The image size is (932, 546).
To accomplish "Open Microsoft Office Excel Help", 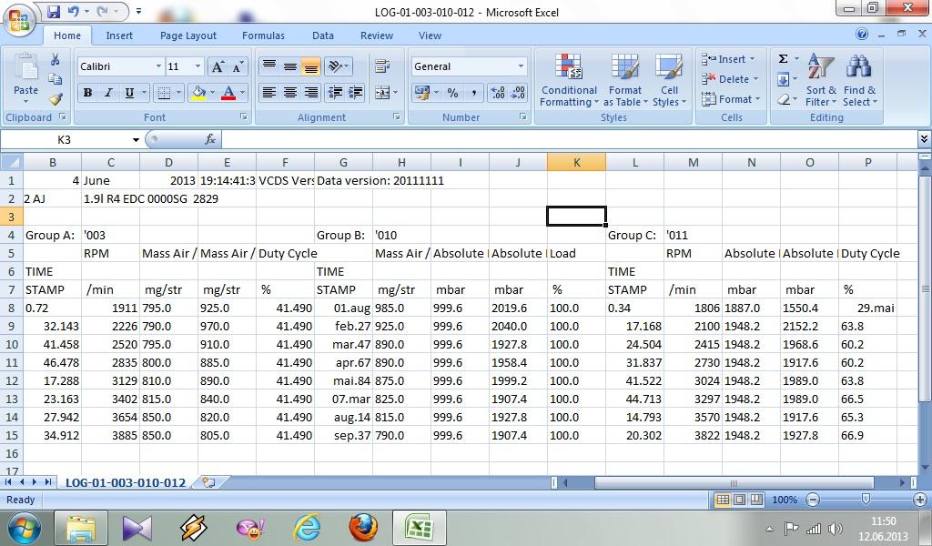I will pos(862,35).
